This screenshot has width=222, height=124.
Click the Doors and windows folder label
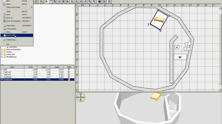pyautogui.click(x=14, y=50)
